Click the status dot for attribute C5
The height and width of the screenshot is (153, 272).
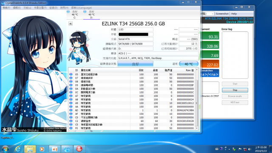pos(71,125)
